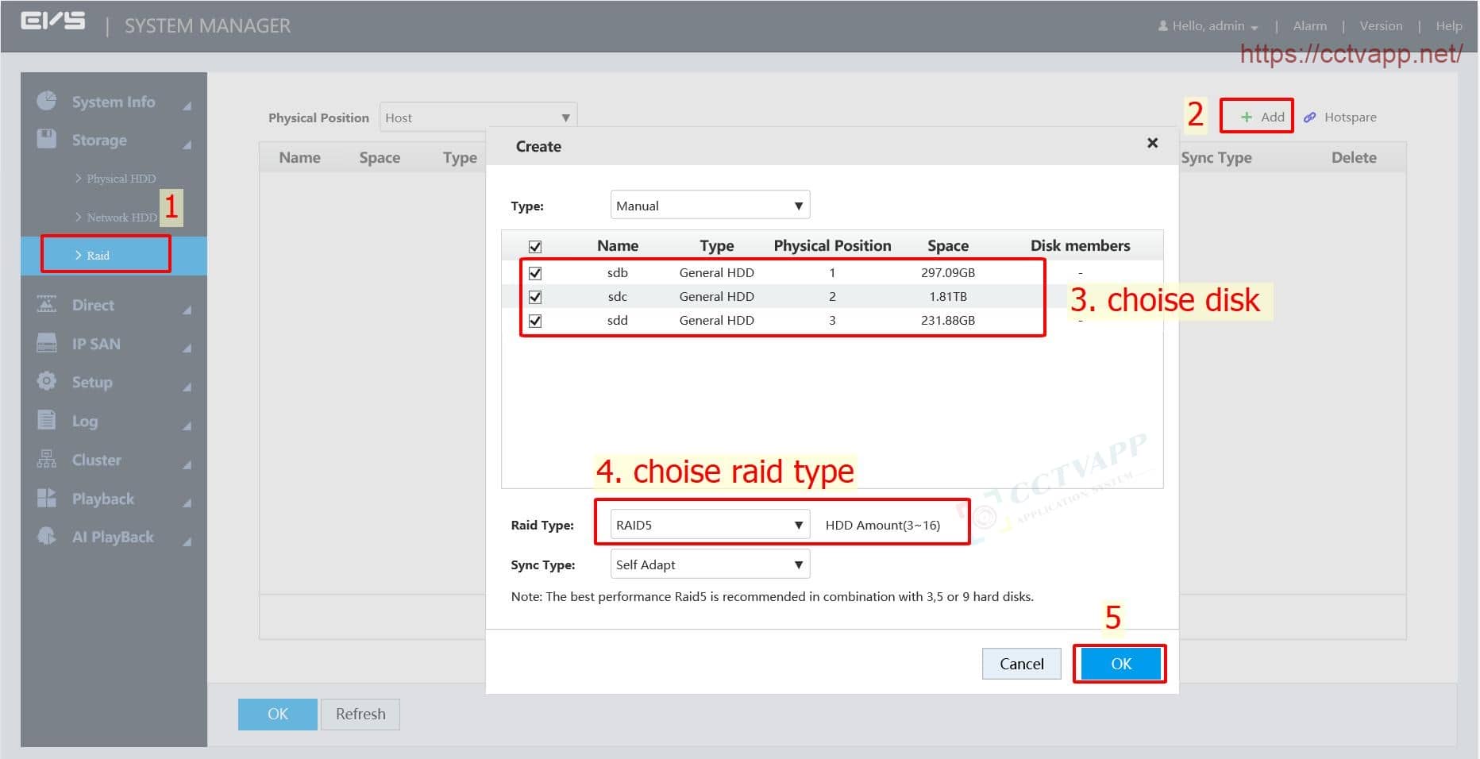Open the Type dropdown set to Manual

pos(709,206)
